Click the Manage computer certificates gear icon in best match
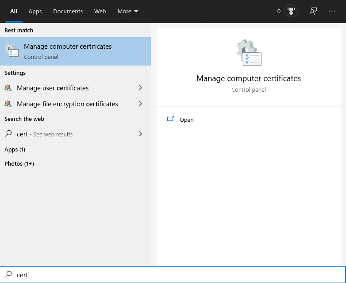Screen dimensions: 346x283 tap(12, 50)
